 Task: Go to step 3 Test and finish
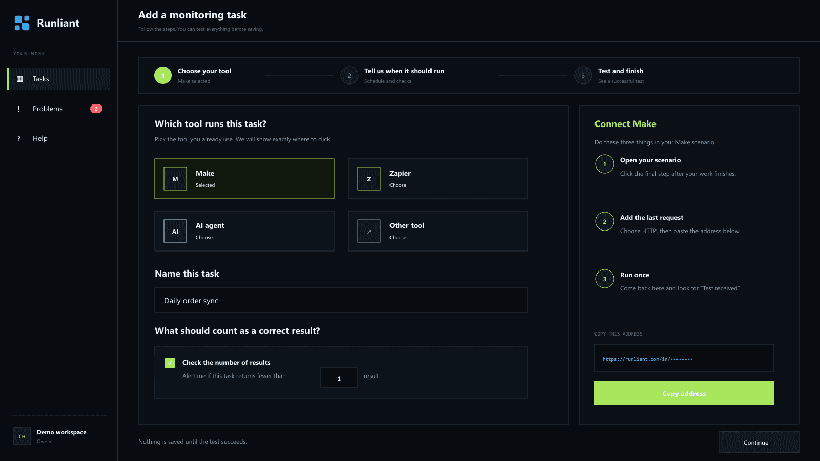pyautogui.click(x=609, y=75)
